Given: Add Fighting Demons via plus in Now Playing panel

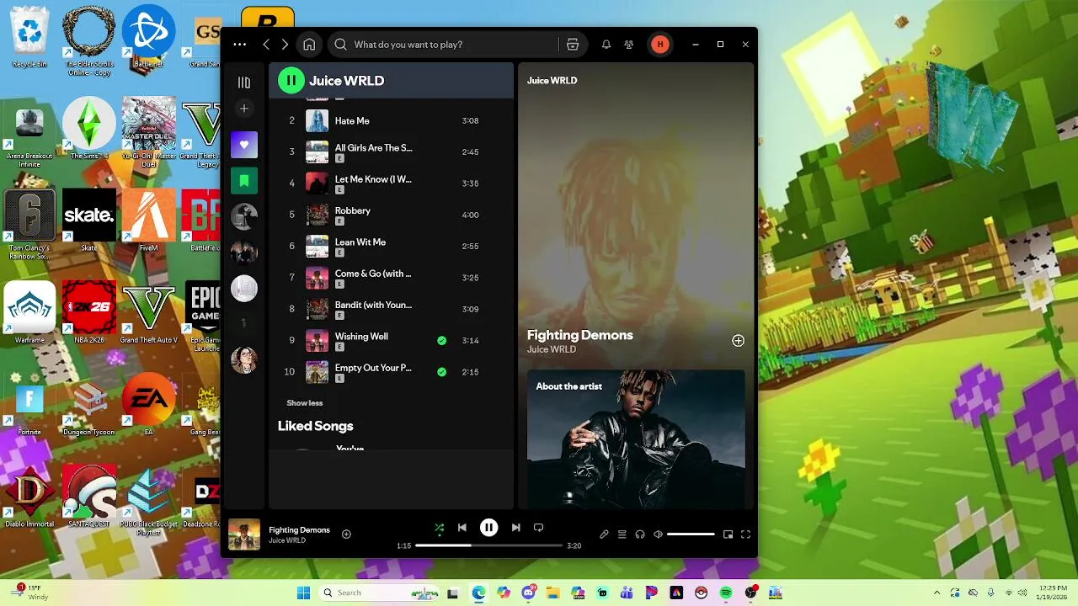Looking at the screenshot, I should tap(738, 341).
